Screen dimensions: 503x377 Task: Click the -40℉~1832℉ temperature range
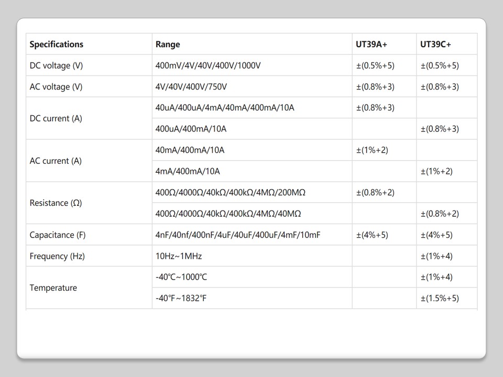tap(181, 298)
